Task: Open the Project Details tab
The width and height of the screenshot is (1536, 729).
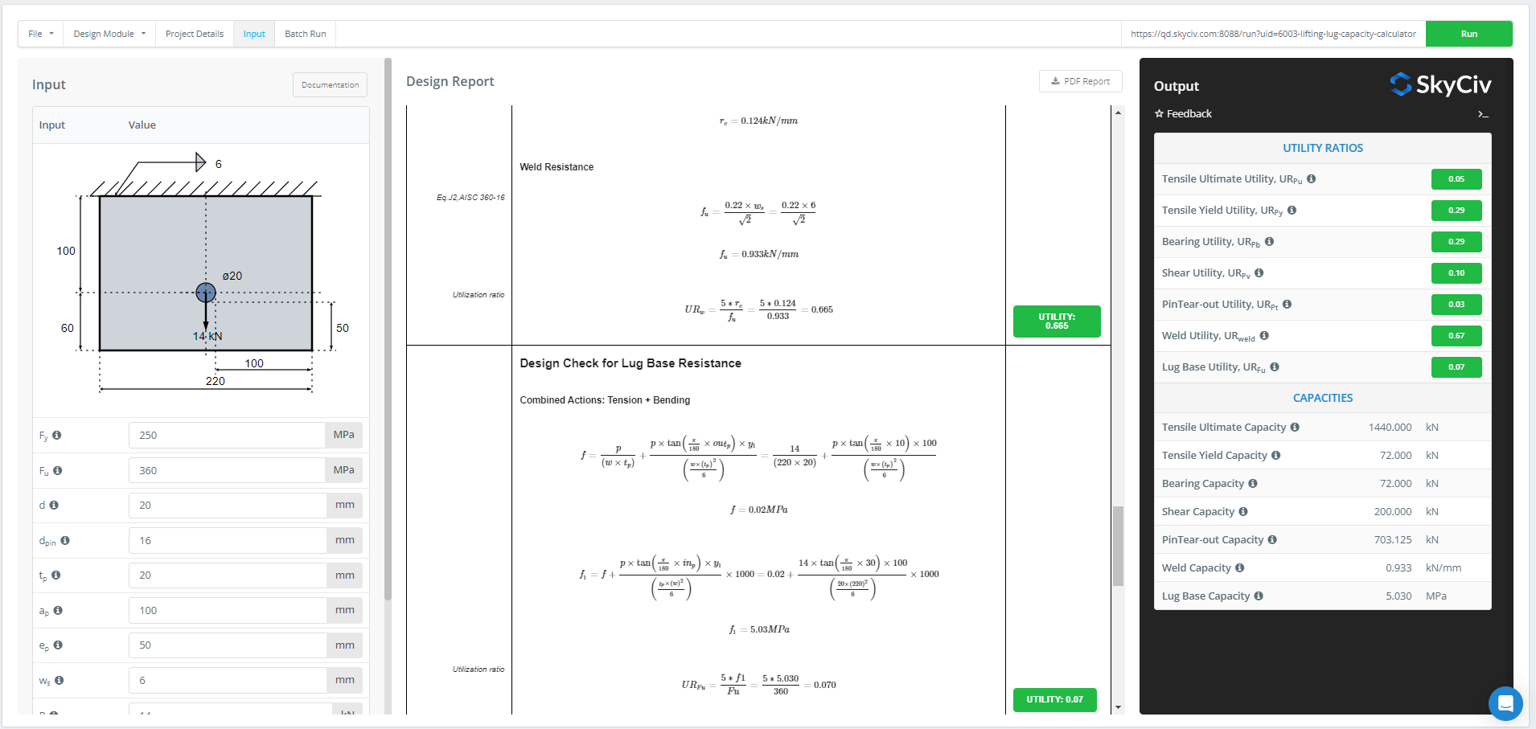Action: coord(195,34)
